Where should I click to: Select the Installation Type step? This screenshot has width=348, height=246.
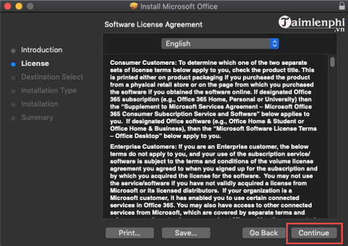[x=49, y=91]
